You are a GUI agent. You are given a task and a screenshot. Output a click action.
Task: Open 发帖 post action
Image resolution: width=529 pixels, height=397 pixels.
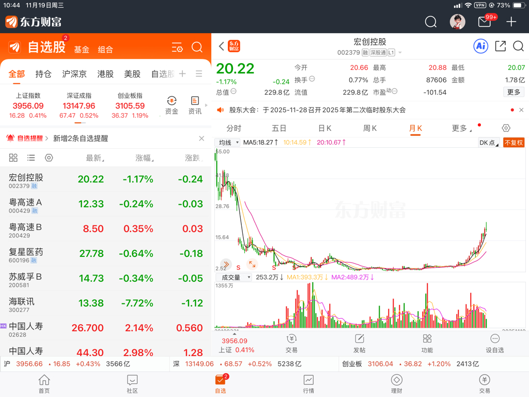[x=360, y=343]
